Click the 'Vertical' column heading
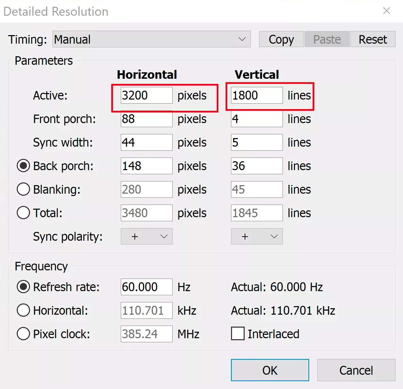 point(257,74)
